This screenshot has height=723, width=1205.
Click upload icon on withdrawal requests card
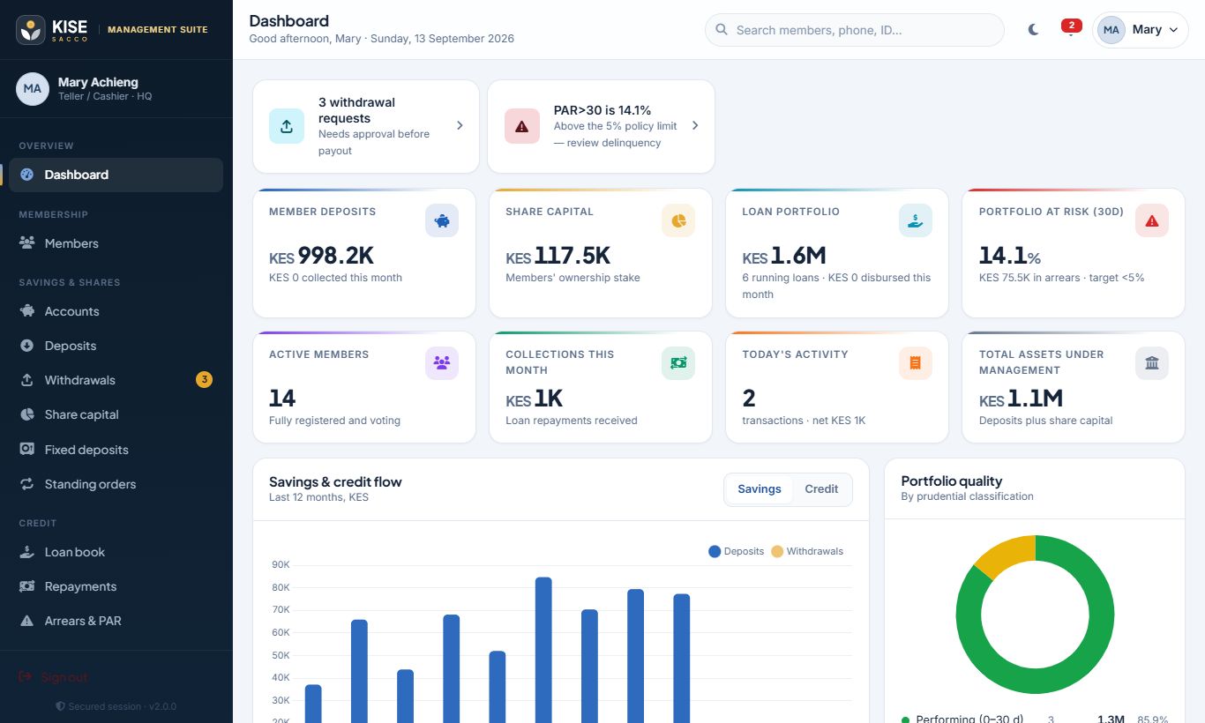point(287,126)
